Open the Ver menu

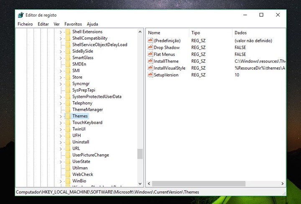tap(56, 24)
